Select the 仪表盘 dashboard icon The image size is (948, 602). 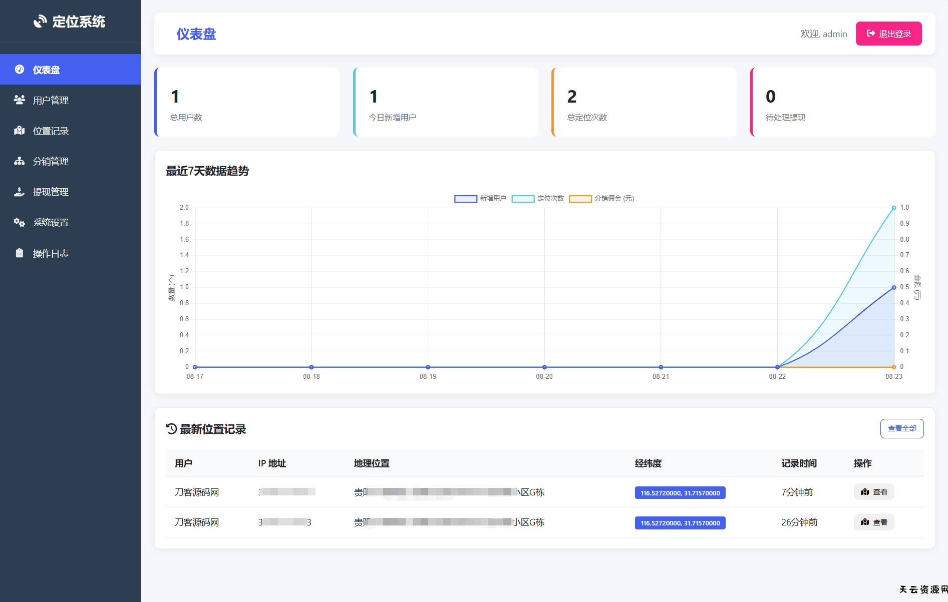[19, 70]
